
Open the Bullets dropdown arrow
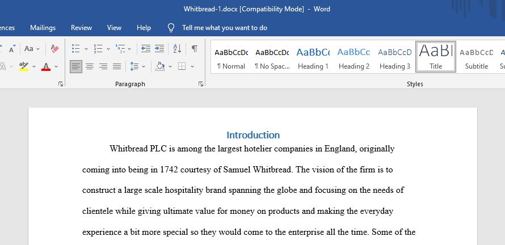pos(86,49)
